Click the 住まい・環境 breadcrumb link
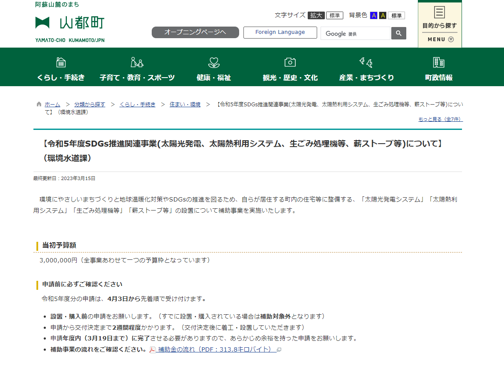 [x=185, y=104]
